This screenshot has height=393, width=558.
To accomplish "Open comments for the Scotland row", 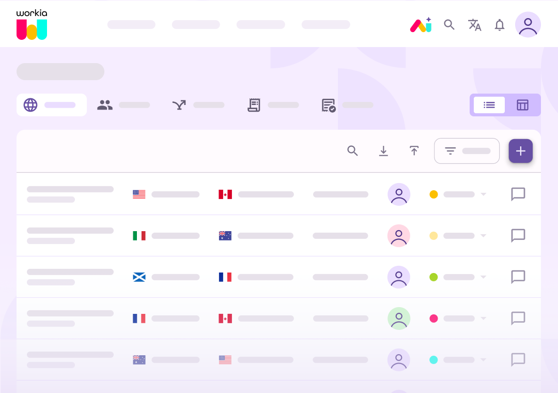I will (518, 277).
